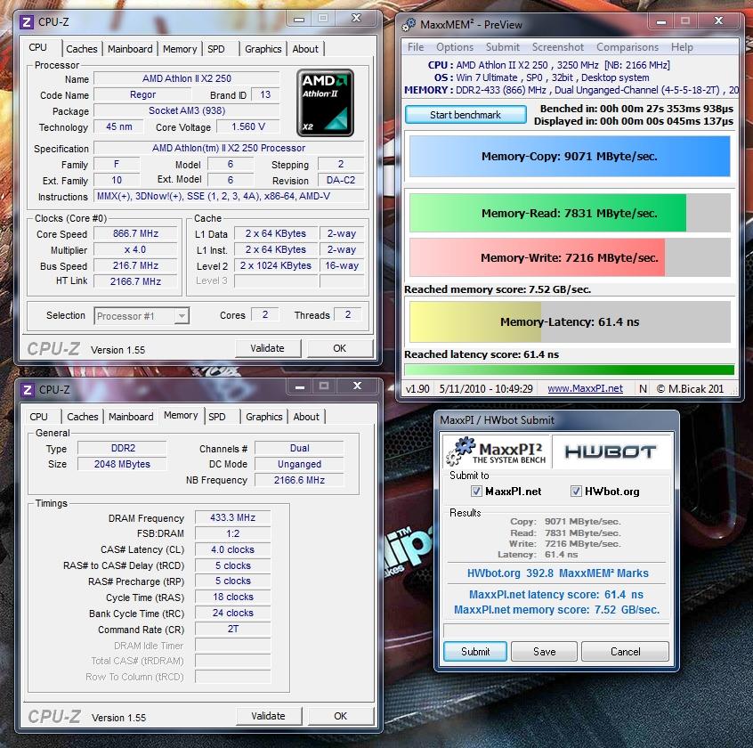This screenshot has width=753, height=748.
Task: Switch to Mainboard tab in bottom CPU-Z window
Action: coord(131,417)
